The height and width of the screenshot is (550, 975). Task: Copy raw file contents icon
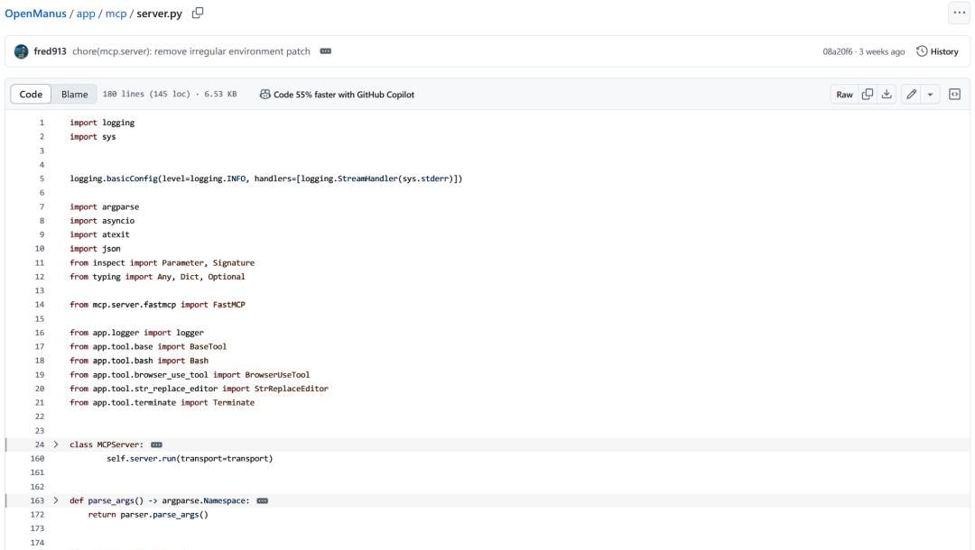868,95
